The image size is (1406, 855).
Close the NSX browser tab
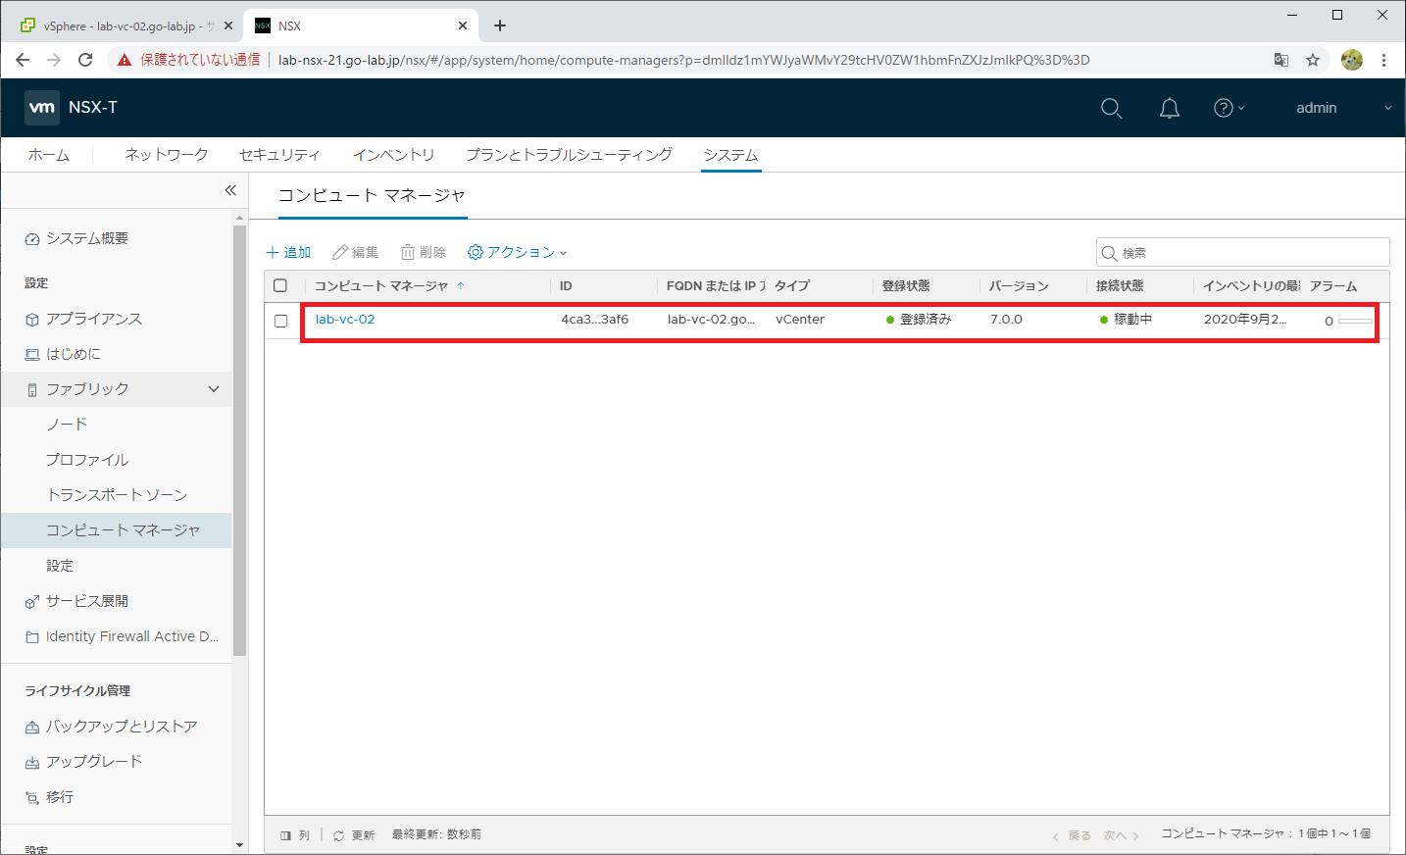[463, 25]
